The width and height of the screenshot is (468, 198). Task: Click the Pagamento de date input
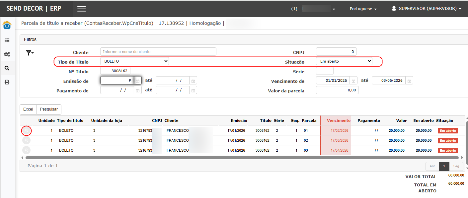[x=117, y=90]
